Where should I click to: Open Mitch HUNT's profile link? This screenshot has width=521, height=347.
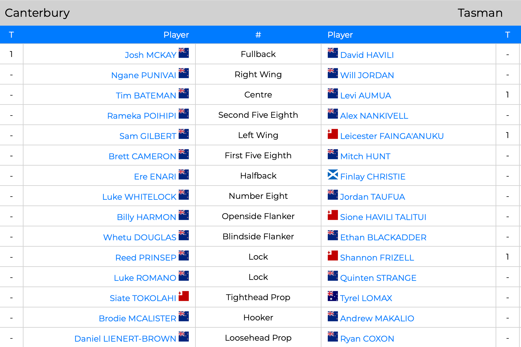pos(365,156)
